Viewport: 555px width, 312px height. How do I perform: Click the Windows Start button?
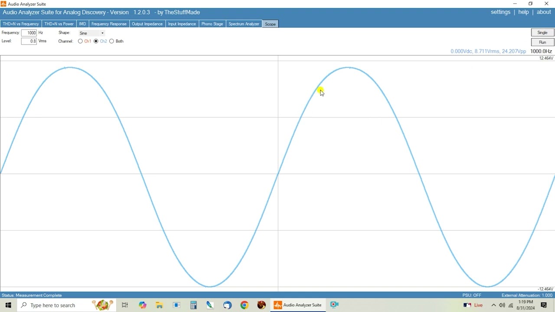8,305
